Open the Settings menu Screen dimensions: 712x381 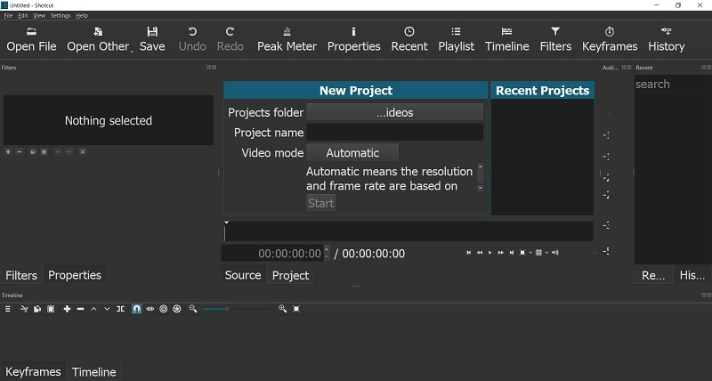click(61, 15)
